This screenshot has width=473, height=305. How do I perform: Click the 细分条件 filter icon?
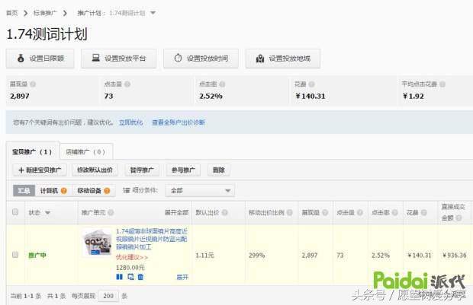click(x=126, y=190)
